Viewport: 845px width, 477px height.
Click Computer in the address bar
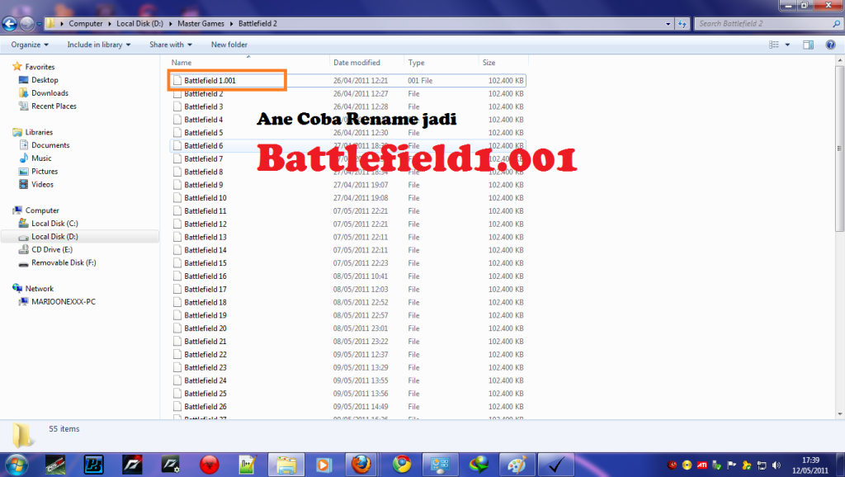coord(86,24)
